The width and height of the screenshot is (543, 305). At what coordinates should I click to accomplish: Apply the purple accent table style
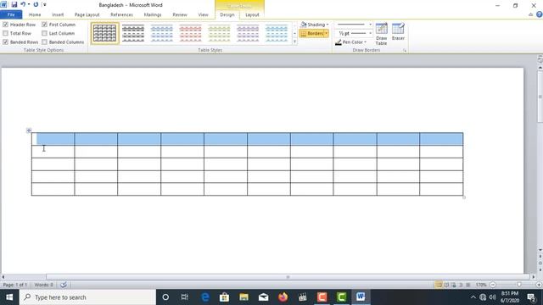point(248,33)
